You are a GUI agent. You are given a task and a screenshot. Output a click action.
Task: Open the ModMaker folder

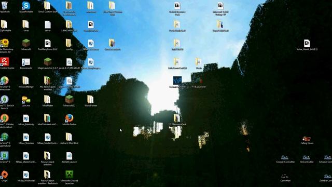pos(47,99)
